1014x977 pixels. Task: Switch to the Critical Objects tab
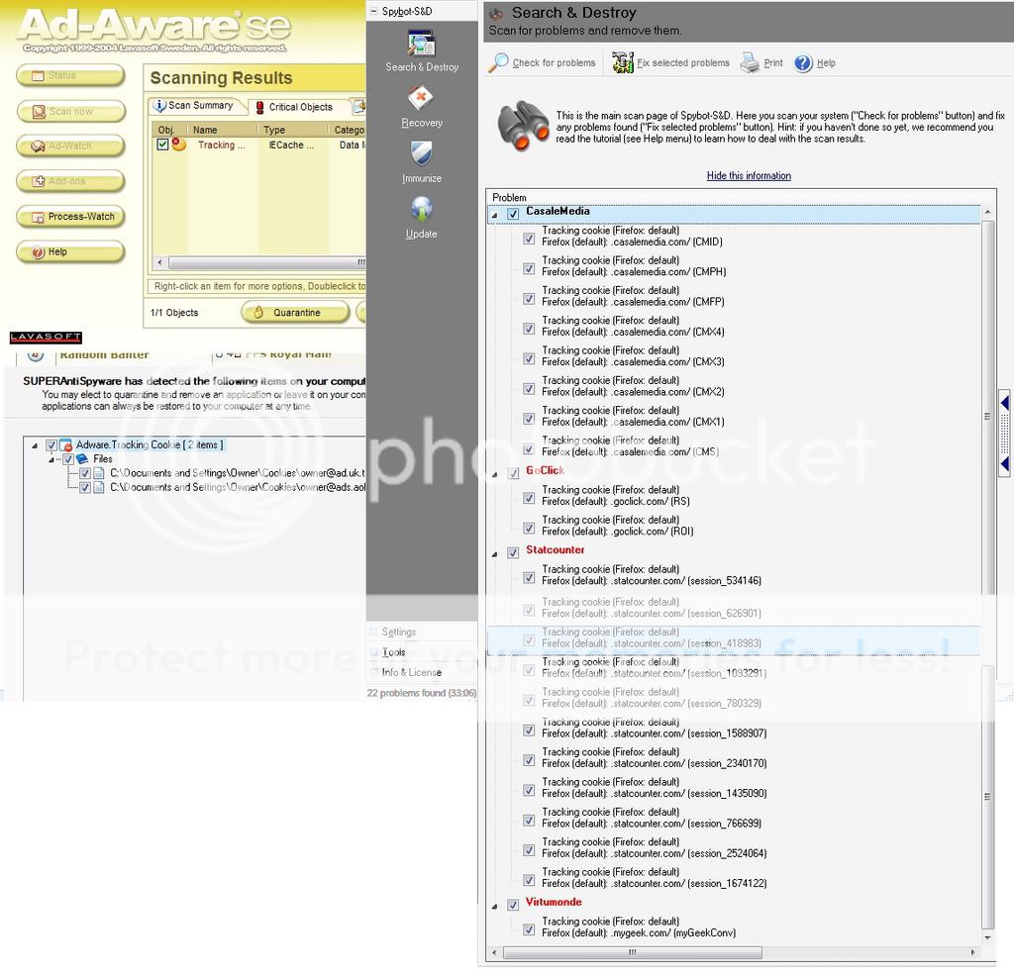300,107
